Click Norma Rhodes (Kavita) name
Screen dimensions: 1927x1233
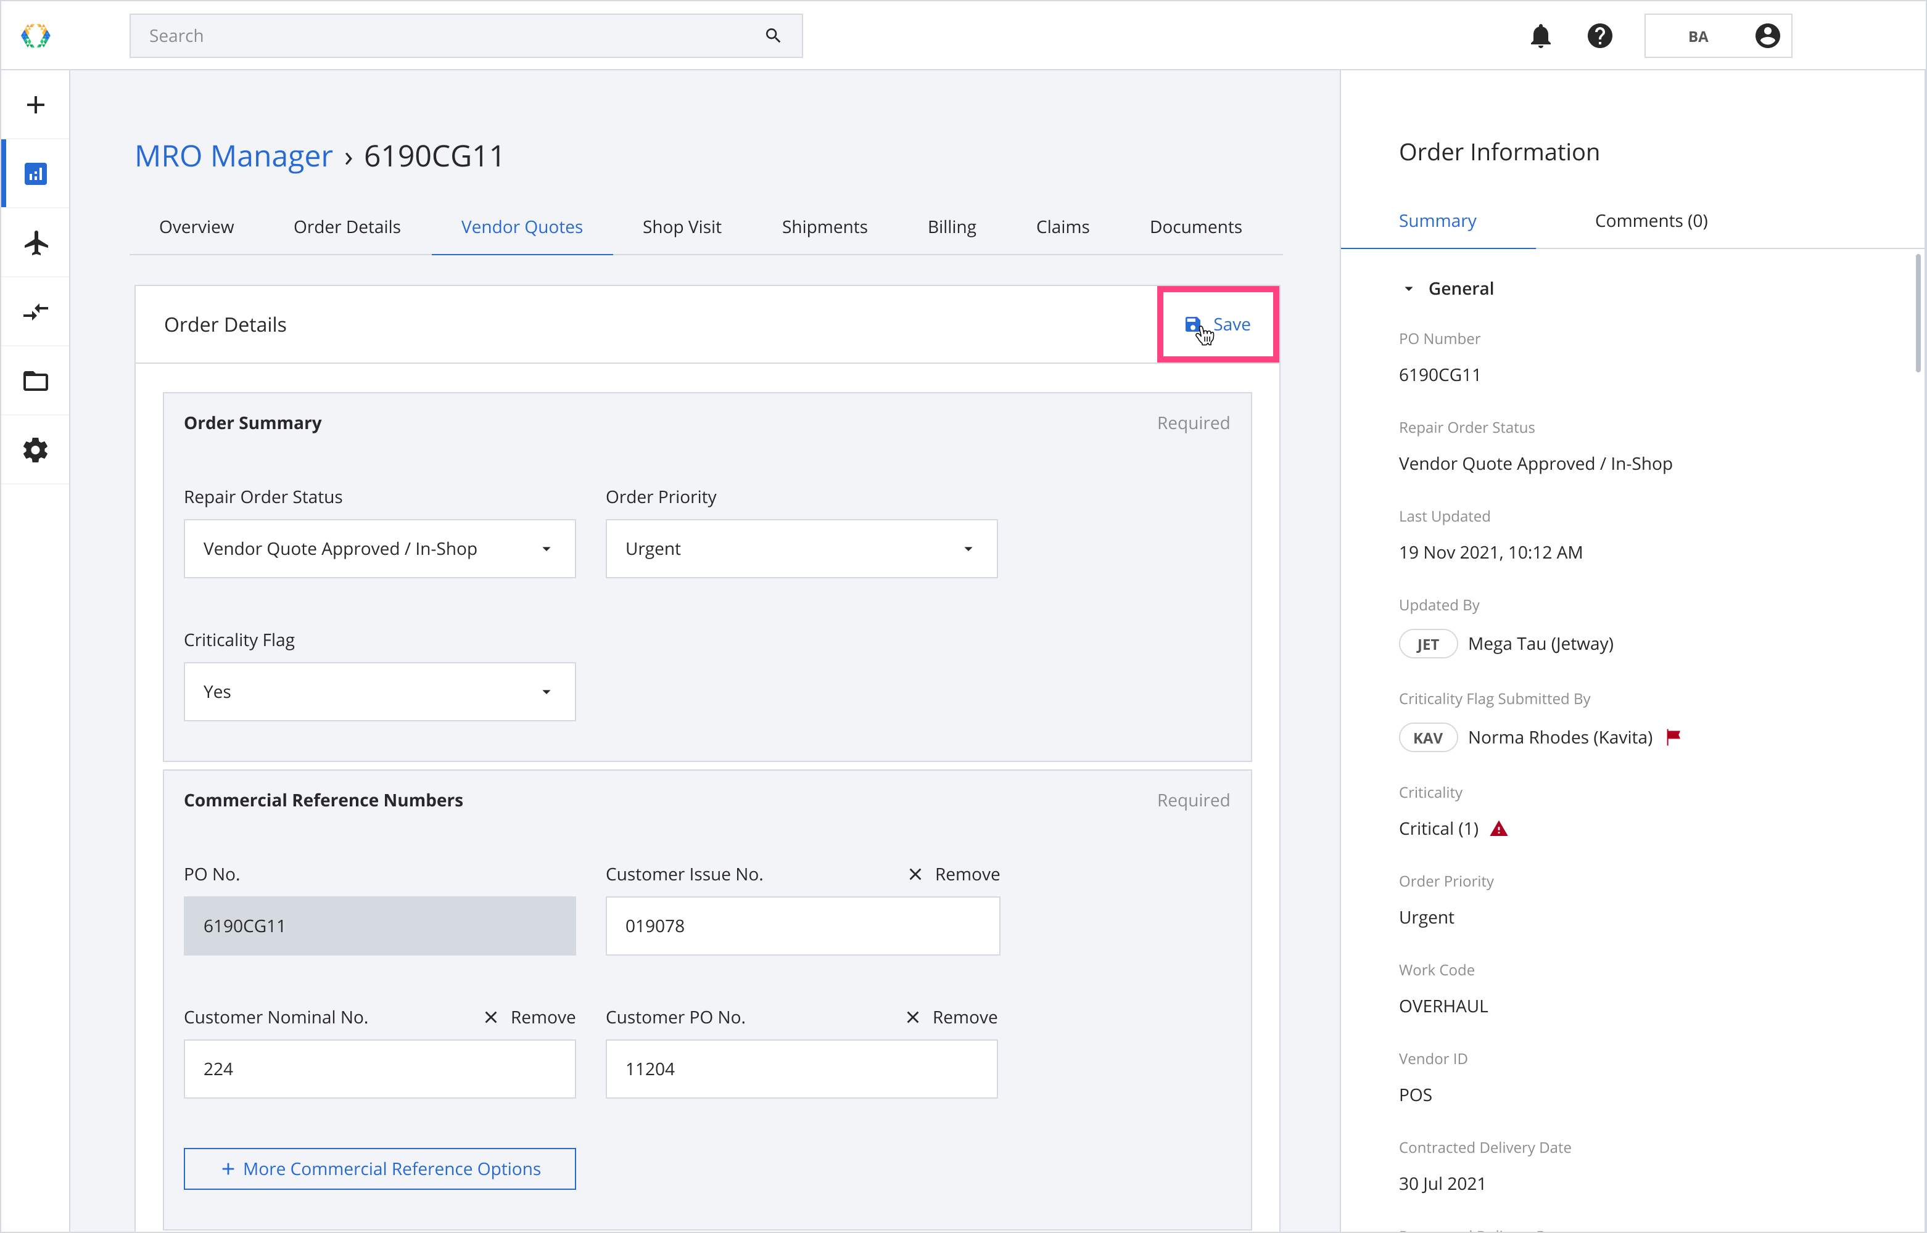pyautogui.click(x=1559, y=737)
